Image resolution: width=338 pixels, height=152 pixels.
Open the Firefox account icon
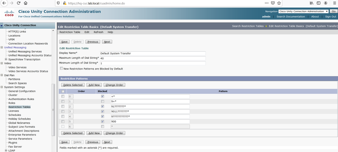pyautogui.click(x=325, y=3)
